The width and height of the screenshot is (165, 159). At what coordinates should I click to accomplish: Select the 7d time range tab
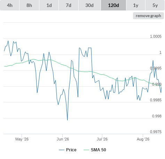pyautogui.click(x=69, y=5)
